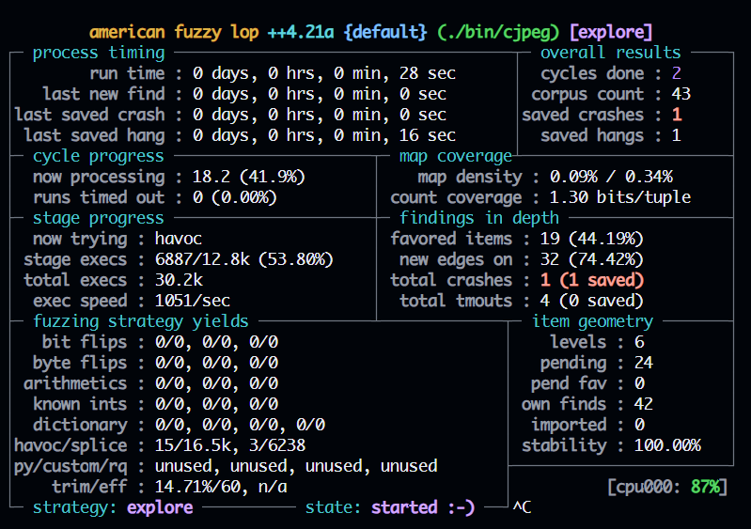Select map density value '0.09% / 0.34%'
Screen dimensions: 751x529
[x=611, y=177]
